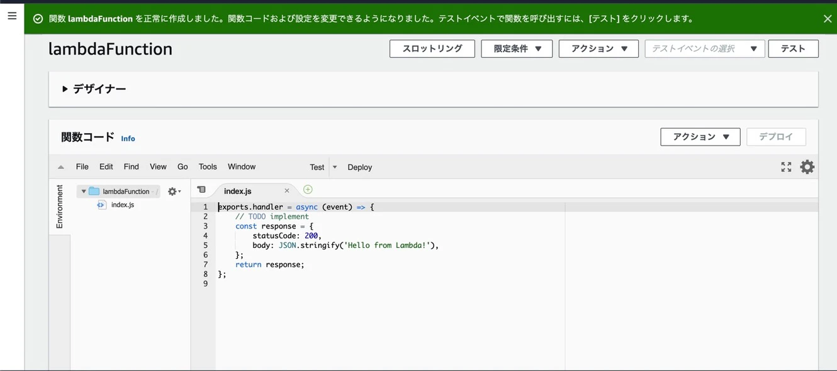Click the スロットリング button
This screenshot has height=371, width=837.
(432, 48)
